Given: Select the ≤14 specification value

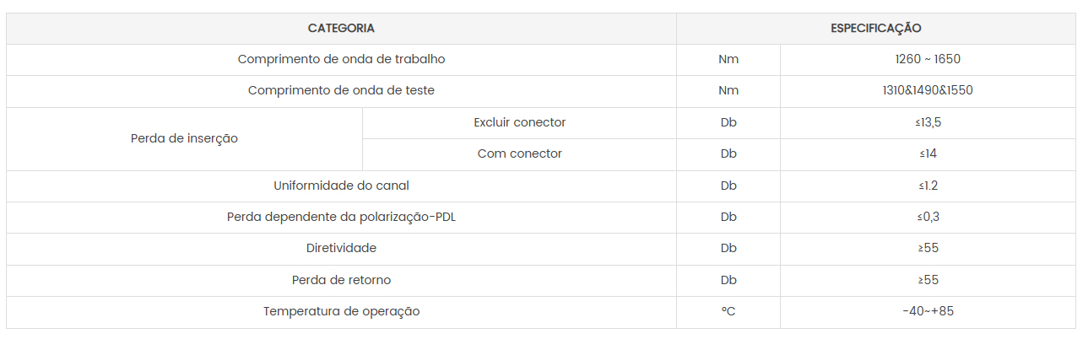Looking at the screenshot, I should (x=928, y=154).
